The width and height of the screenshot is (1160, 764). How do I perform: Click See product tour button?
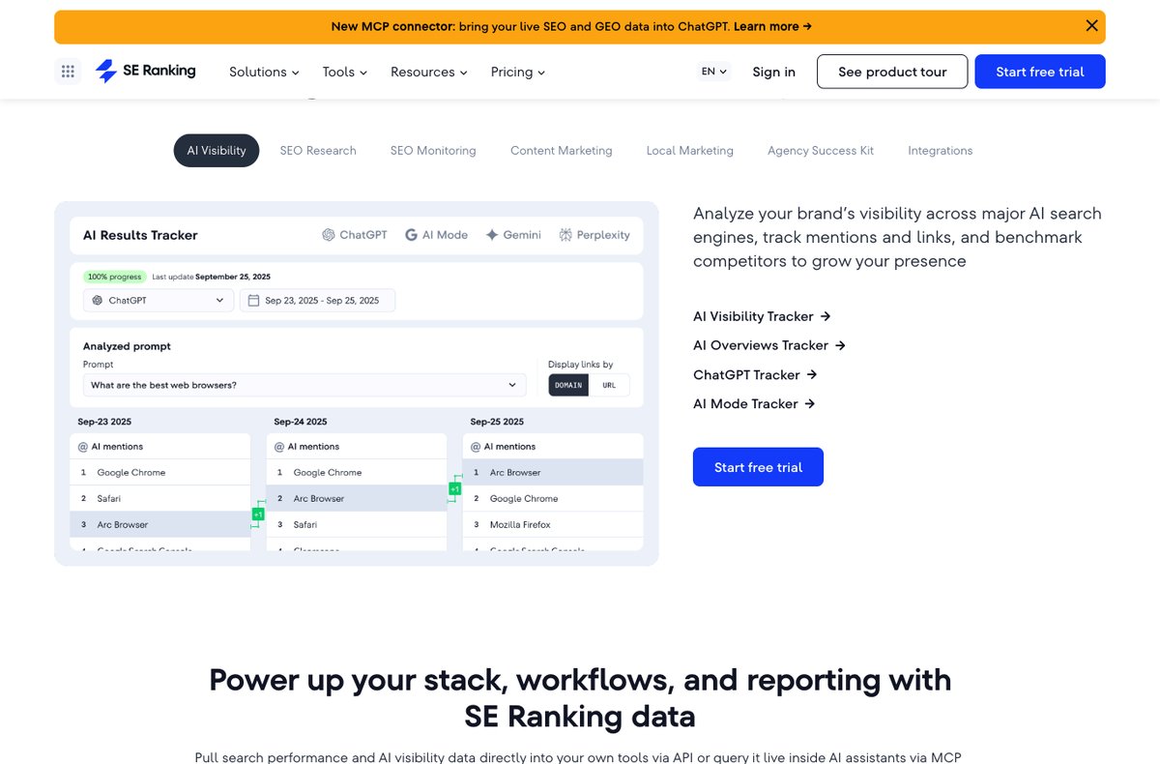[x=892, y=72]
